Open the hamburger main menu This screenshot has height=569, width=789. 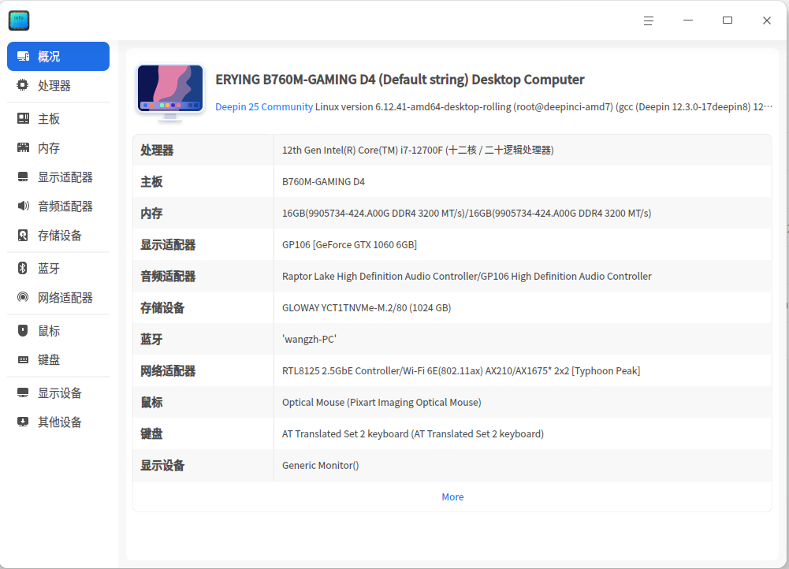pyautogui.click(x=649, y=20)
